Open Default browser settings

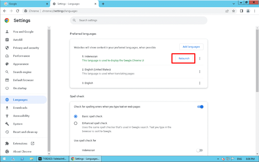coord(23,80)
